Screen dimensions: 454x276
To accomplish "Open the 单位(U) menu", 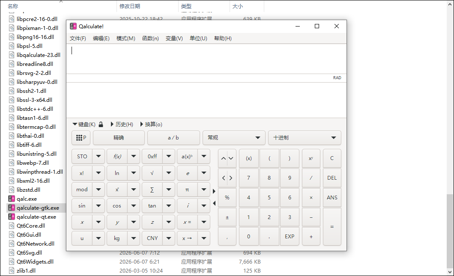I will (198, 39).
